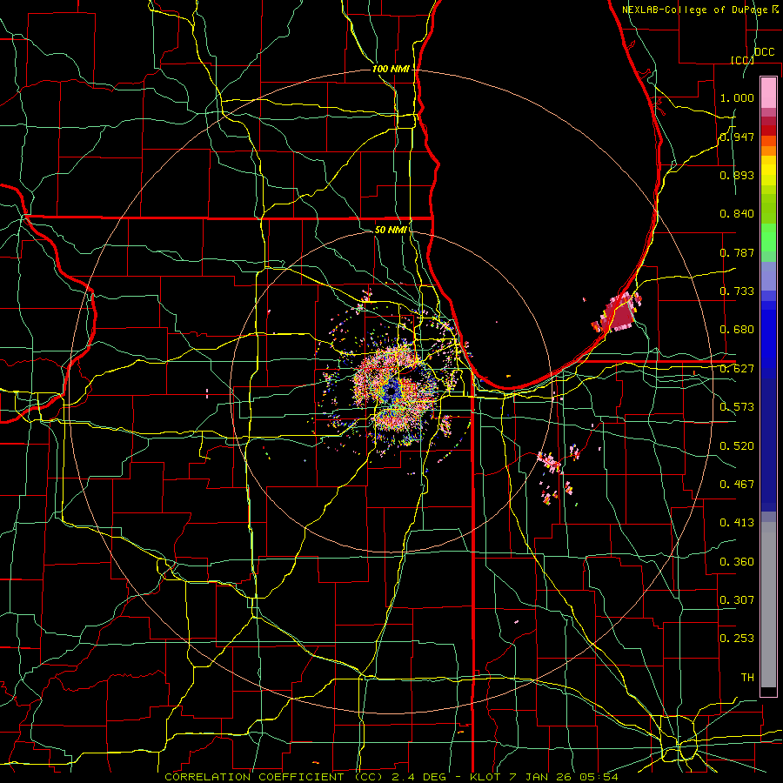The image size is (783, 783).
Task: Pick the lavender color bar segment beside 0.733
Action: [x=768, y=276]
